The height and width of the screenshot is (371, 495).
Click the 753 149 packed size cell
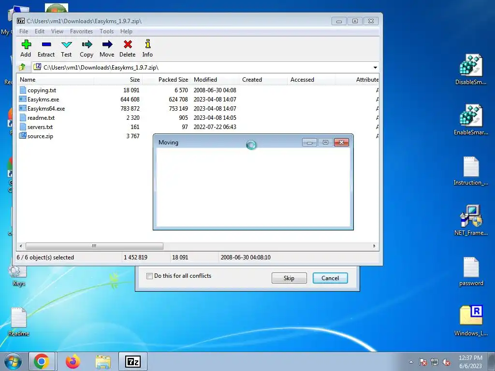click(x=178, y=108)
